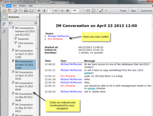Open the Comment pane

pyautogui.click(x=146, y=11)
